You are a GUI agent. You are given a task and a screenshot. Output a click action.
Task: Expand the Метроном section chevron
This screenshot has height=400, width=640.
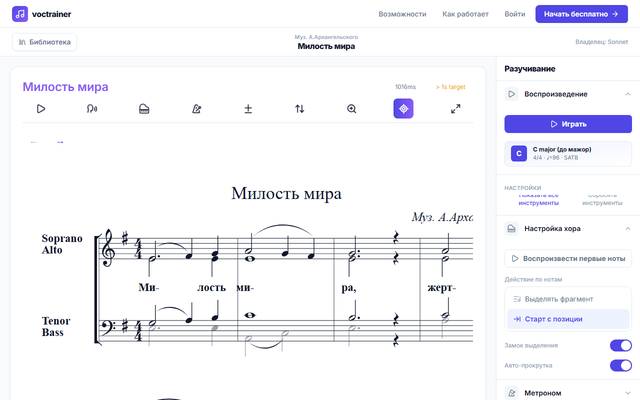click(628, 393)
